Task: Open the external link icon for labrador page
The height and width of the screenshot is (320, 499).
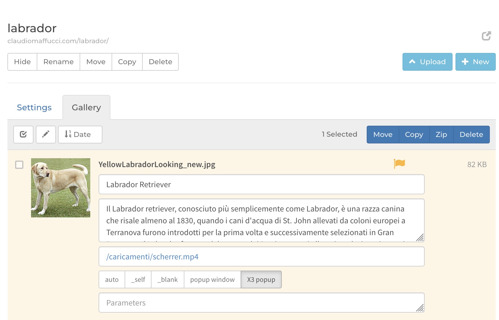Action: [x=486, y=36]
